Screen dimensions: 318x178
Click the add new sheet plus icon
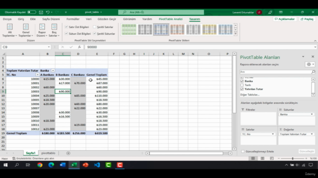click(68, 153)
